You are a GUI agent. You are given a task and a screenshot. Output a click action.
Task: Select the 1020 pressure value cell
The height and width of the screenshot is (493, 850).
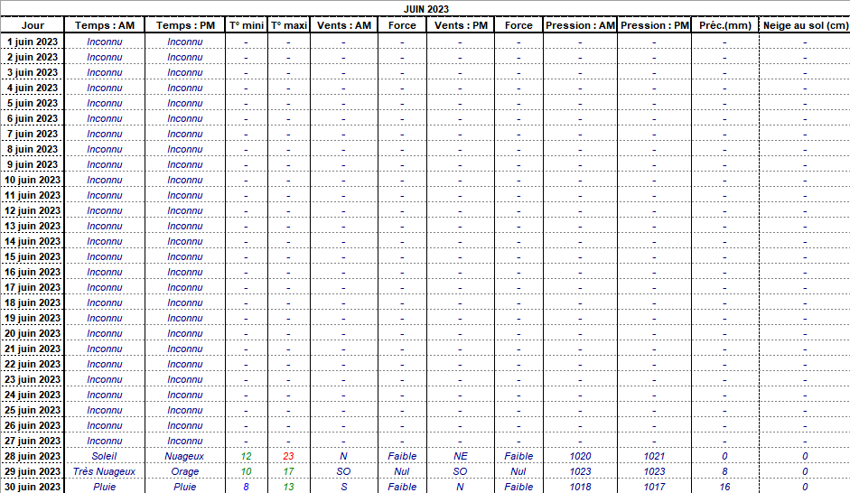pos(580,456)
